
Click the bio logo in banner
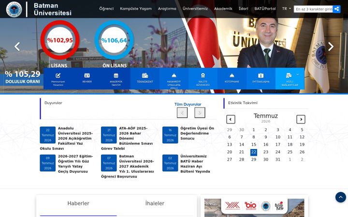[x=250, y=206]
